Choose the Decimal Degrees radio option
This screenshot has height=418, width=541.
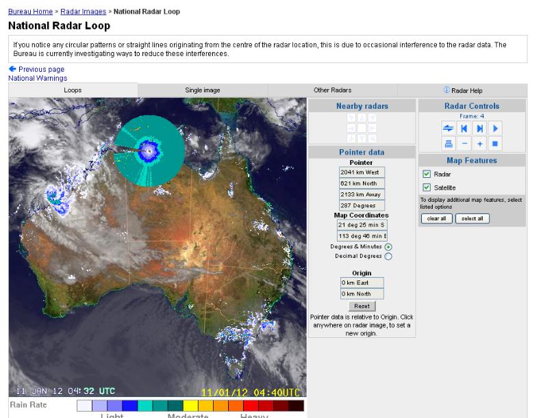pyautogui.click(x=389, y=257)
